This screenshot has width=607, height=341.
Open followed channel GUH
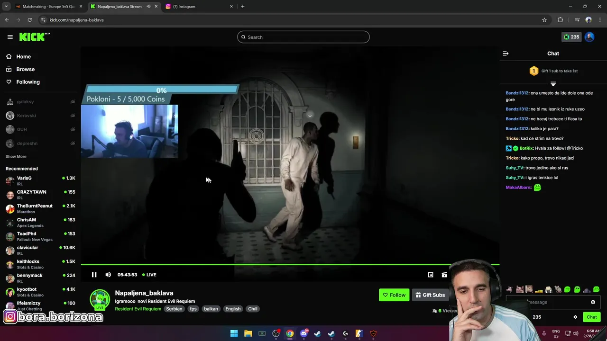pyautogui.click(x=40, y=129)
